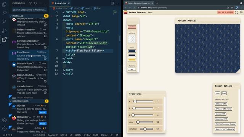Open editor more actions menu
The width and height of the screenshot is (244, 137).
117,3
